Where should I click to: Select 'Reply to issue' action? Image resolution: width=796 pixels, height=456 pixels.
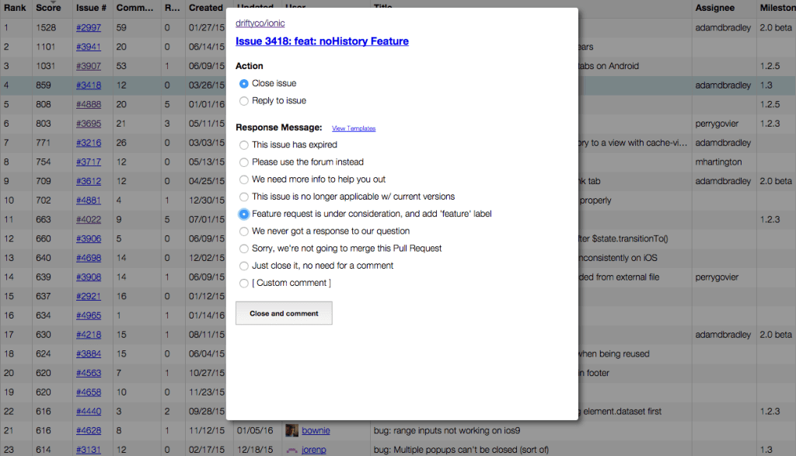tap(243, 101)
